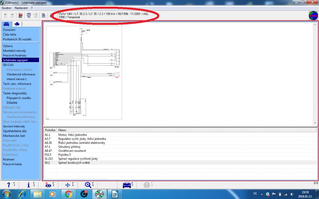
Task: Open Připojení k vozidlu
Action: pyautogui.click(x=19, y=98)
